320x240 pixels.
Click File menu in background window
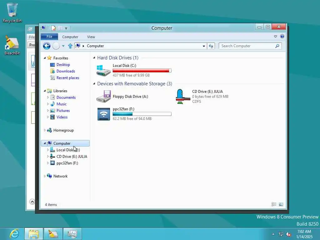pos(32,37)
